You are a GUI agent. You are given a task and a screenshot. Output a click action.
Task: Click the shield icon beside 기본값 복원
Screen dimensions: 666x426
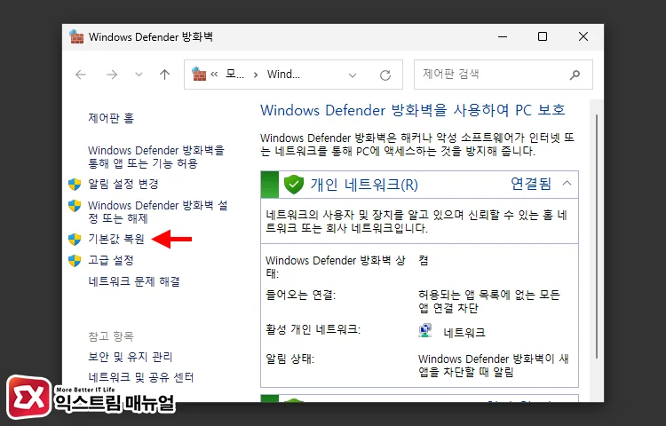click(75, 240)
